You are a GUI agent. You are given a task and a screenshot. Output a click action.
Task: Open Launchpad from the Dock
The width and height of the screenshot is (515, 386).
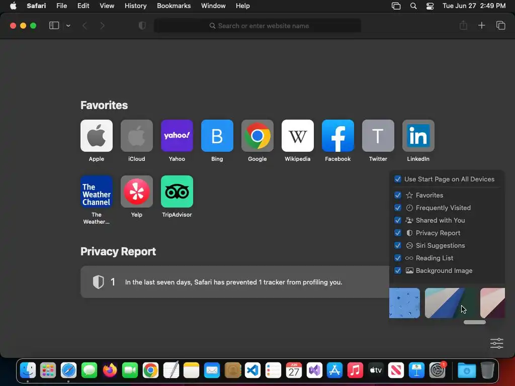click(x=48, y=370)
